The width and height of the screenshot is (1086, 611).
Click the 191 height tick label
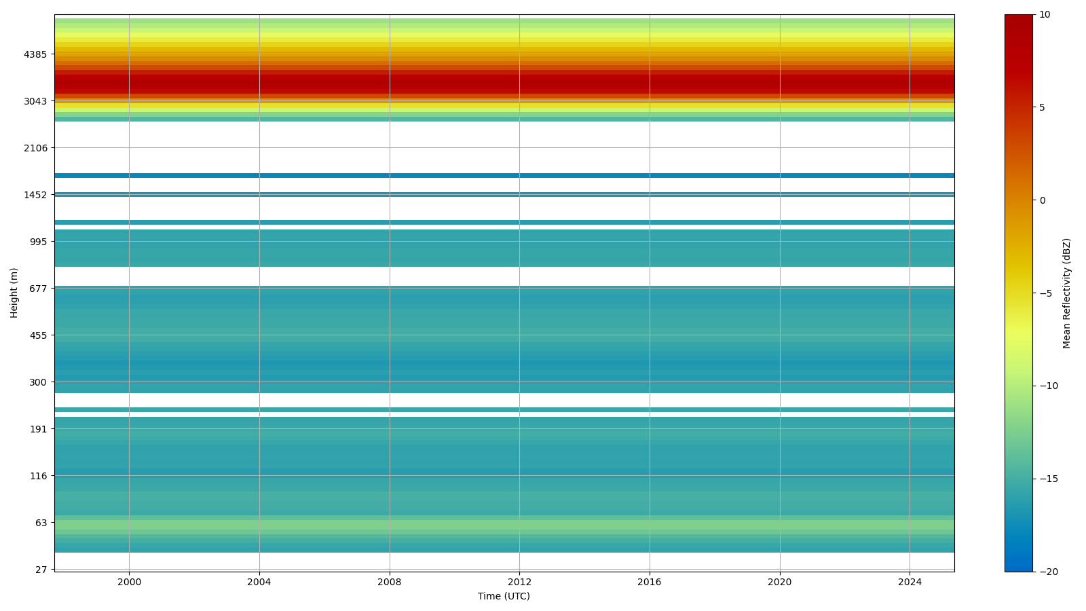(39, 429)
